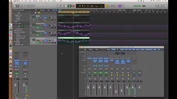Expand the More section in Region inspector
This screenshot has height=99, width=177.
pos(14,21)
